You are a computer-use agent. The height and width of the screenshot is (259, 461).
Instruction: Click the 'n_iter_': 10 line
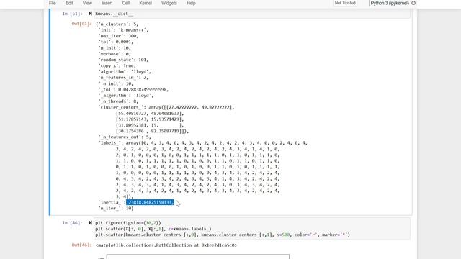(x=116, y=208)
